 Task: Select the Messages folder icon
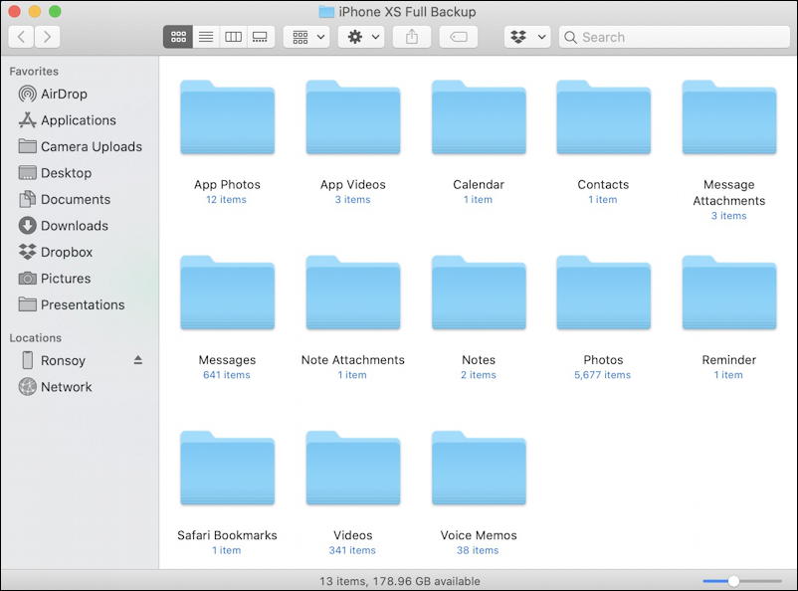(228, 293)
